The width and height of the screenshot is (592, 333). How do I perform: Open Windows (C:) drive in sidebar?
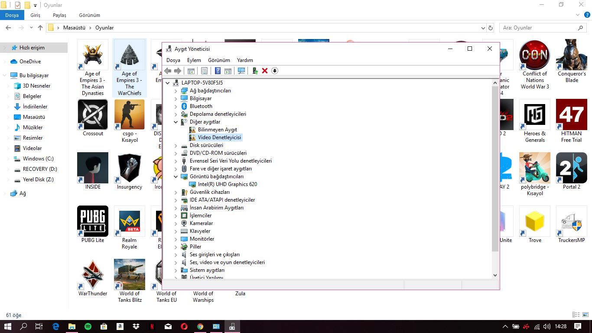point(38,159)
